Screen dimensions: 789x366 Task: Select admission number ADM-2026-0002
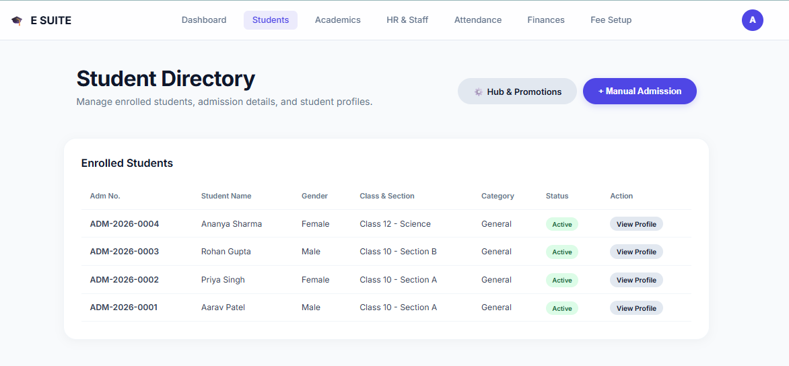(125, 280)
